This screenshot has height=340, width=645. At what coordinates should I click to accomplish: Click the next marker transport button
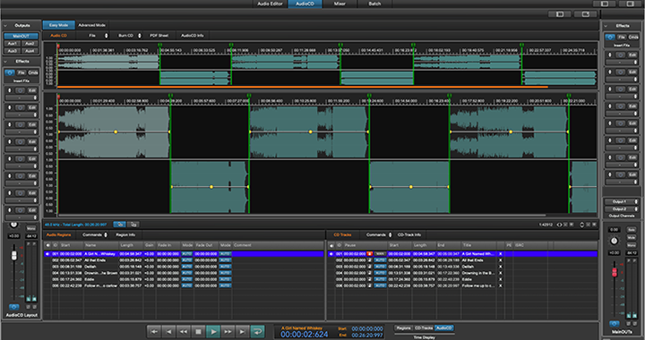(243, 331)
